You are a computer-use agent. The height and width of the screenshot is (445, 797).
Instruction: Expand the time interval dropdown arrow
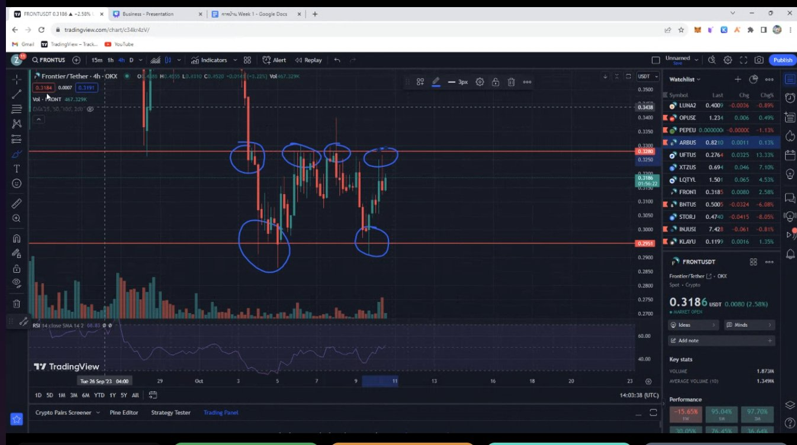click(x=141, y=60)
